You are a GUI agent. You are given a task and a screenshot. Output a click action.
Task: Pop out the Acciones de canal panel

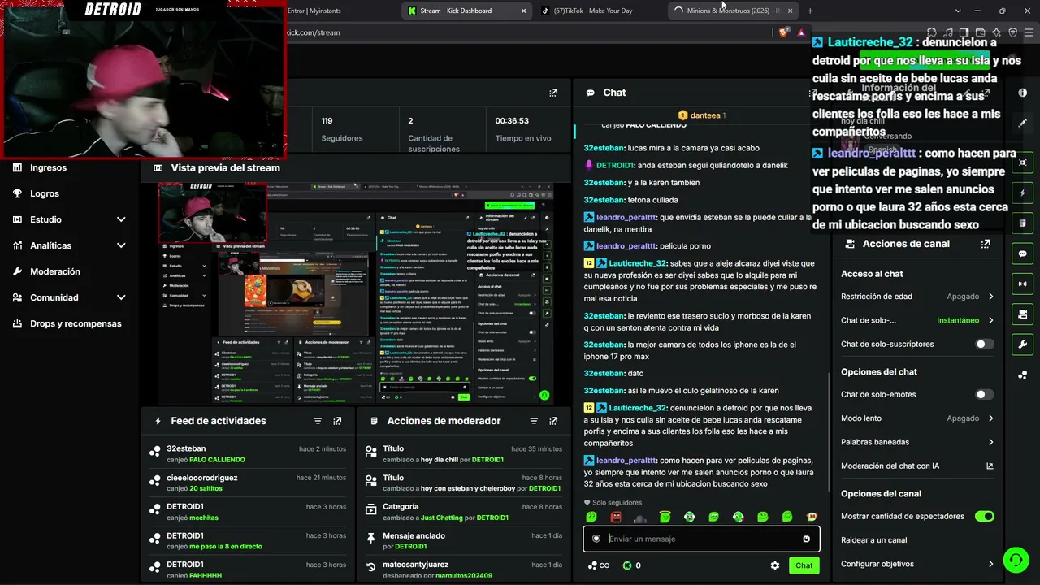(x=986, y=244)
